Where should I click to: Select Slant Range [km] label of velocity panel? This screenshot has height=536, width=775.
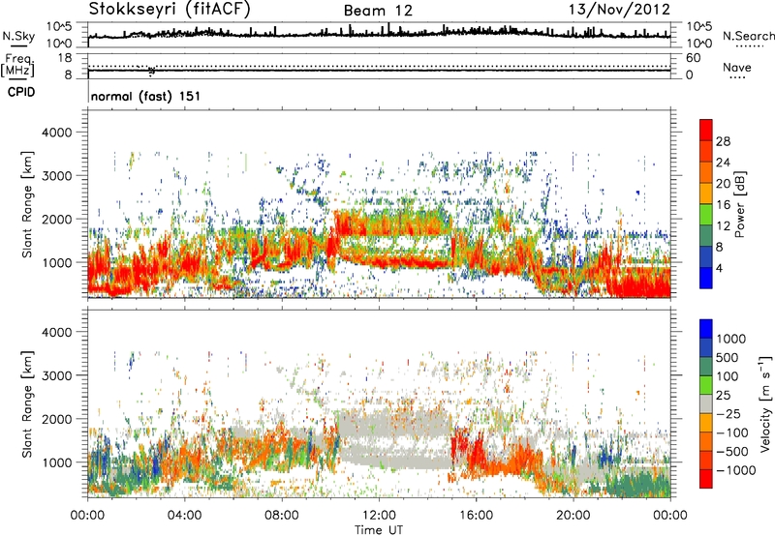[26, 403]
